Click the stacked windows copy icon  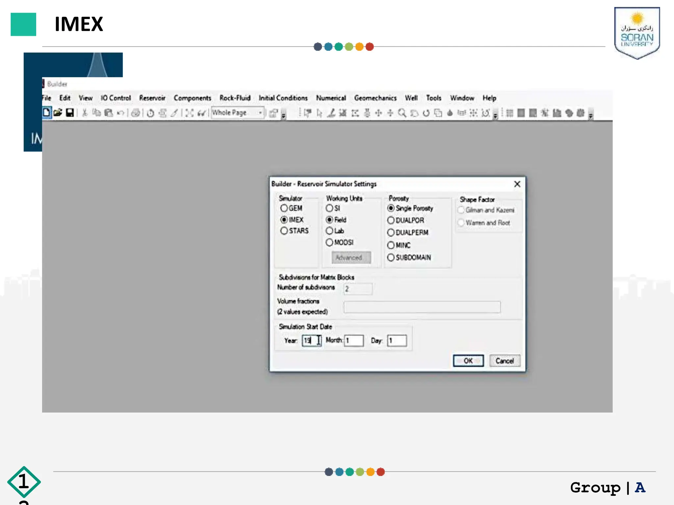(x=438, y=113)
